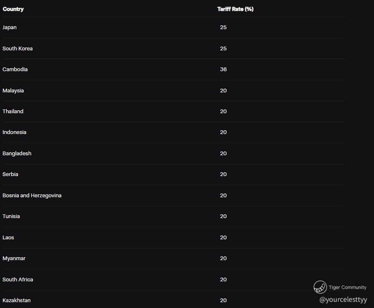Select the Tunisia country cell
Viewport: 374px width, 308px height.
[x=11, y=216]
